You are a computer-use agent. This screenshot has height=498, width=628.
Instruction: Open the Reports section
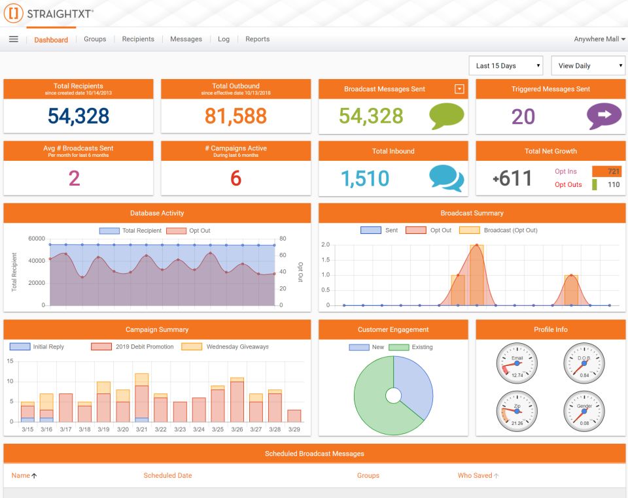click(257, 39)
